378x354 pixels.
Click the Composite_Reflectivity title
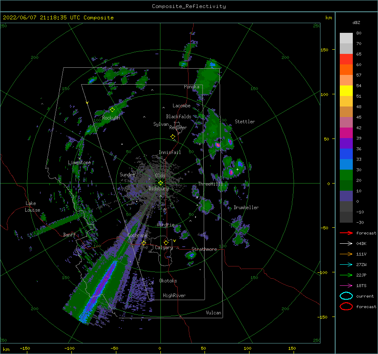(x=189, y=6)
